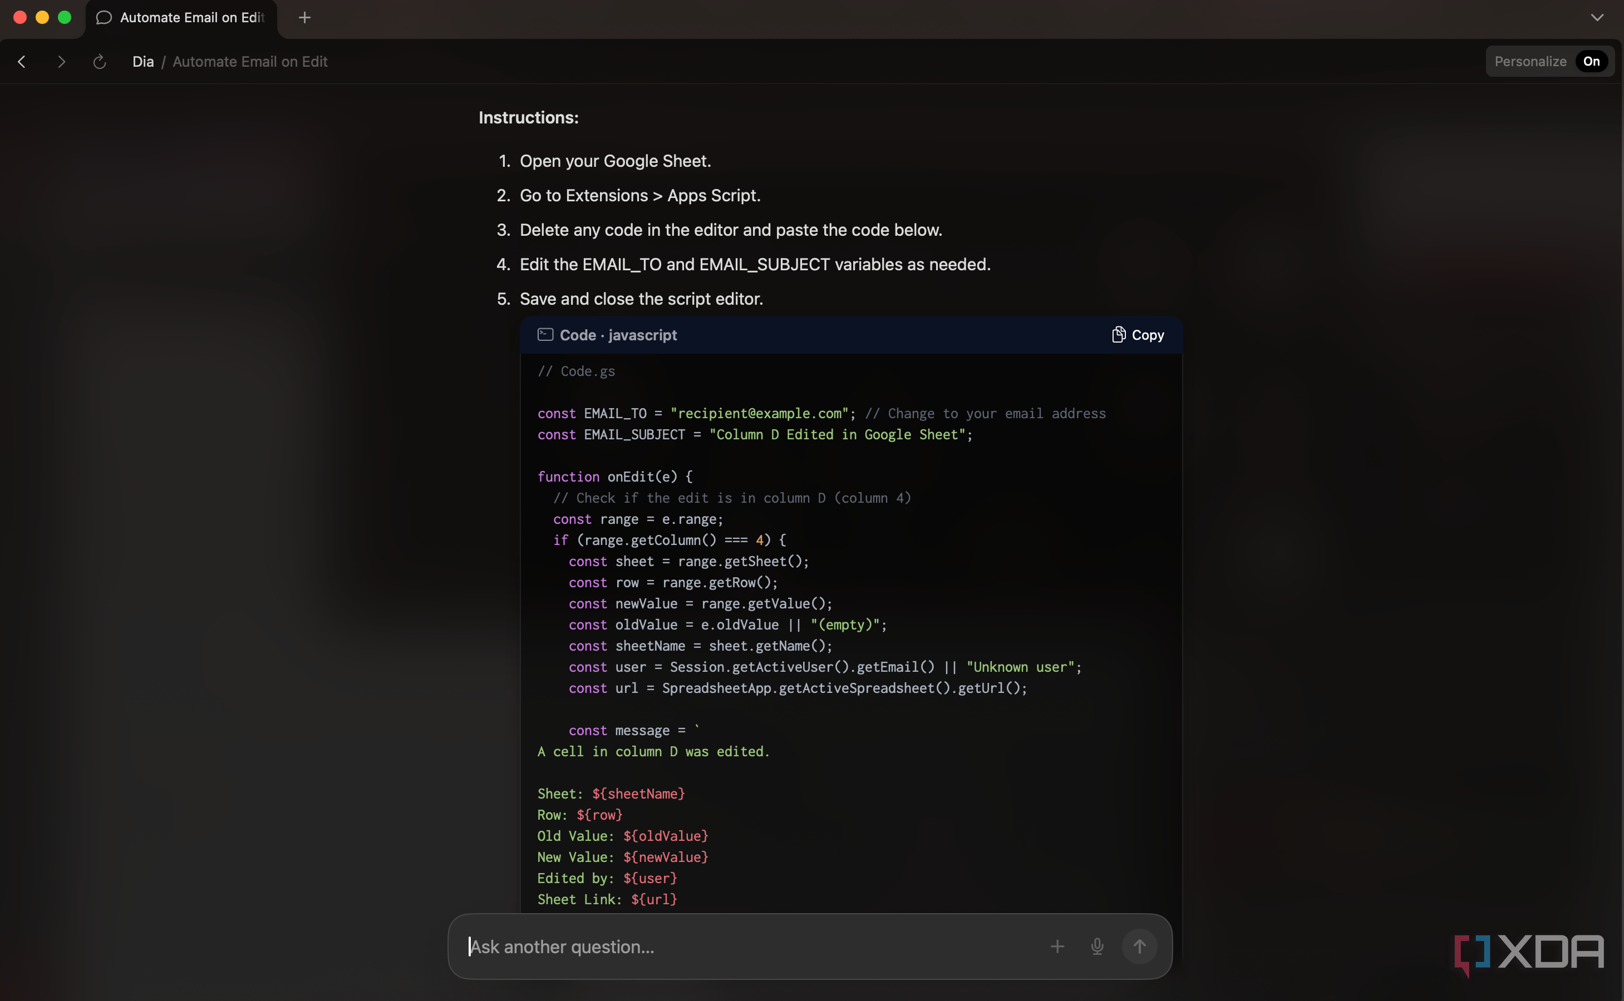Add an attachment with the plus icon in the chat box
1624x1001 pixels.
pyautogui.click(x=1057, y=947)
